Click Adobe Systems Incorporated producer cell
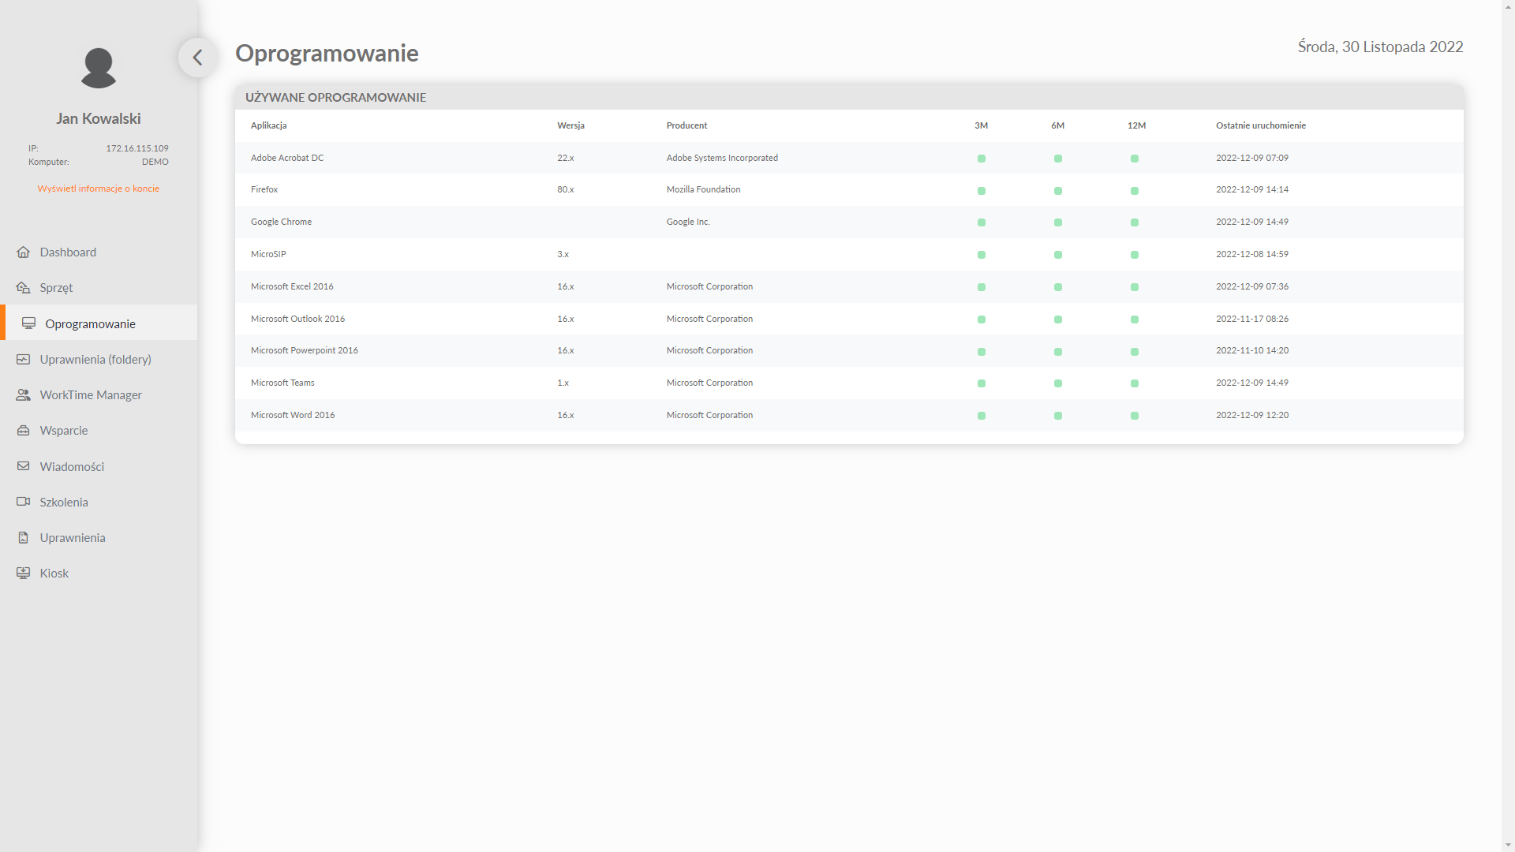The image size is (1515, 852). pos(722,158)
